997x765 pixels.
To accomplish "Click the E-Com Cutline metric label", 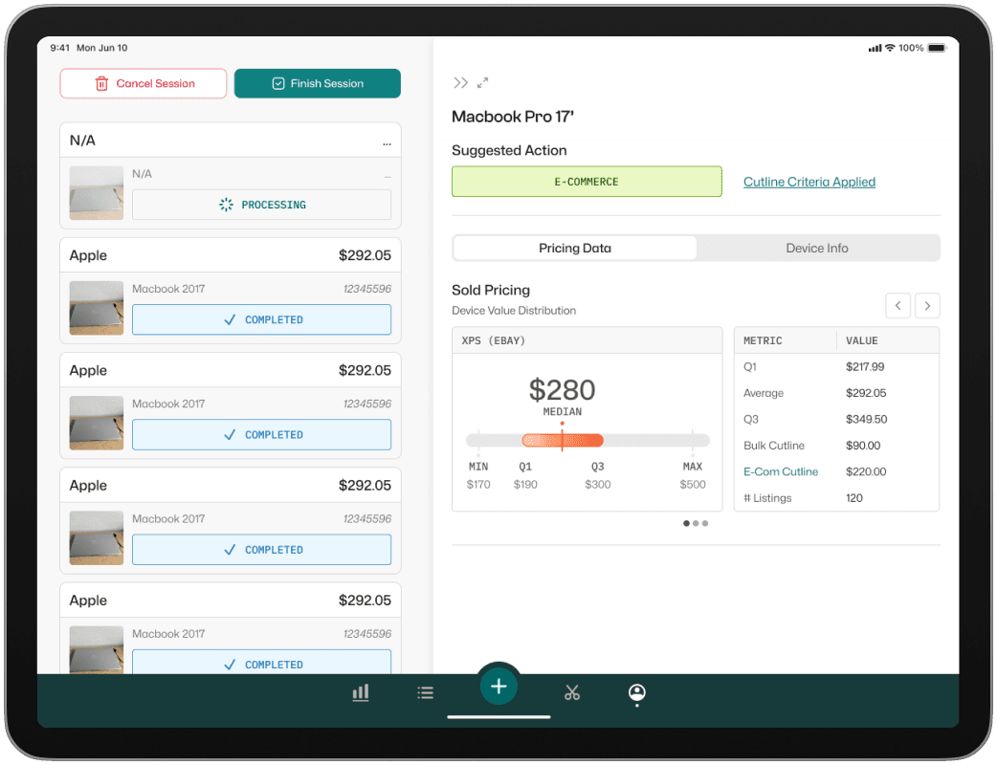I will (x=781, y=472).
